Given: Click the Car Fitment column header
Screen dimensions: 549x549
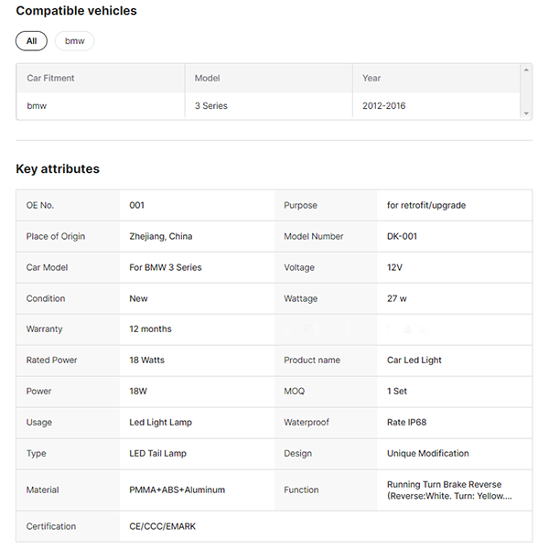Looking at the screenshot, I should (x=51, y=79).
